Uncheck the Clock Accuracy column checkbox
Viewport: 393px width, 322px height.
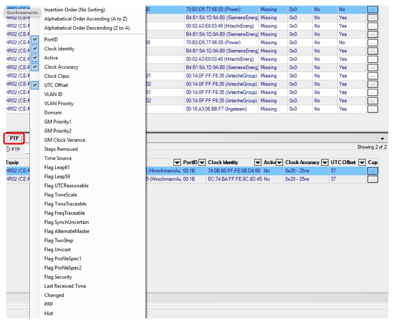35,67
